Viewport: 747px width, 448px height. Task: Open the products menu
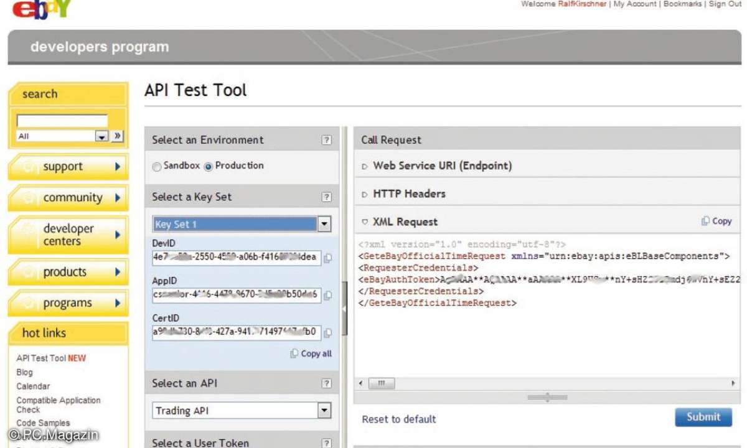click(68, 272)
